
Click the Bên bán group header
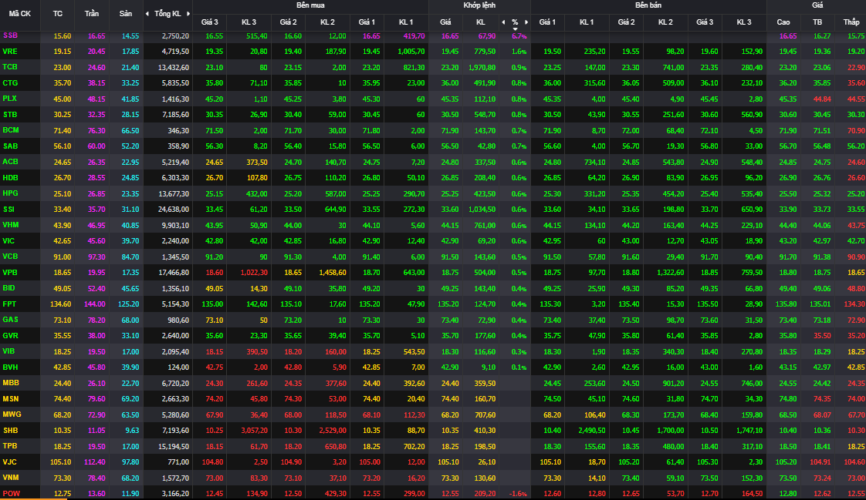[x=648, y=5]
